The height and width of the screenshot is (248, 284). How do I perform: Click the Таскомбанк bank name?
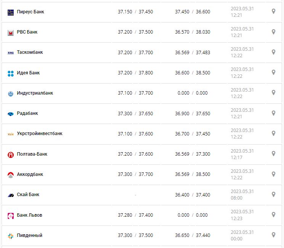tap(30, 52)
